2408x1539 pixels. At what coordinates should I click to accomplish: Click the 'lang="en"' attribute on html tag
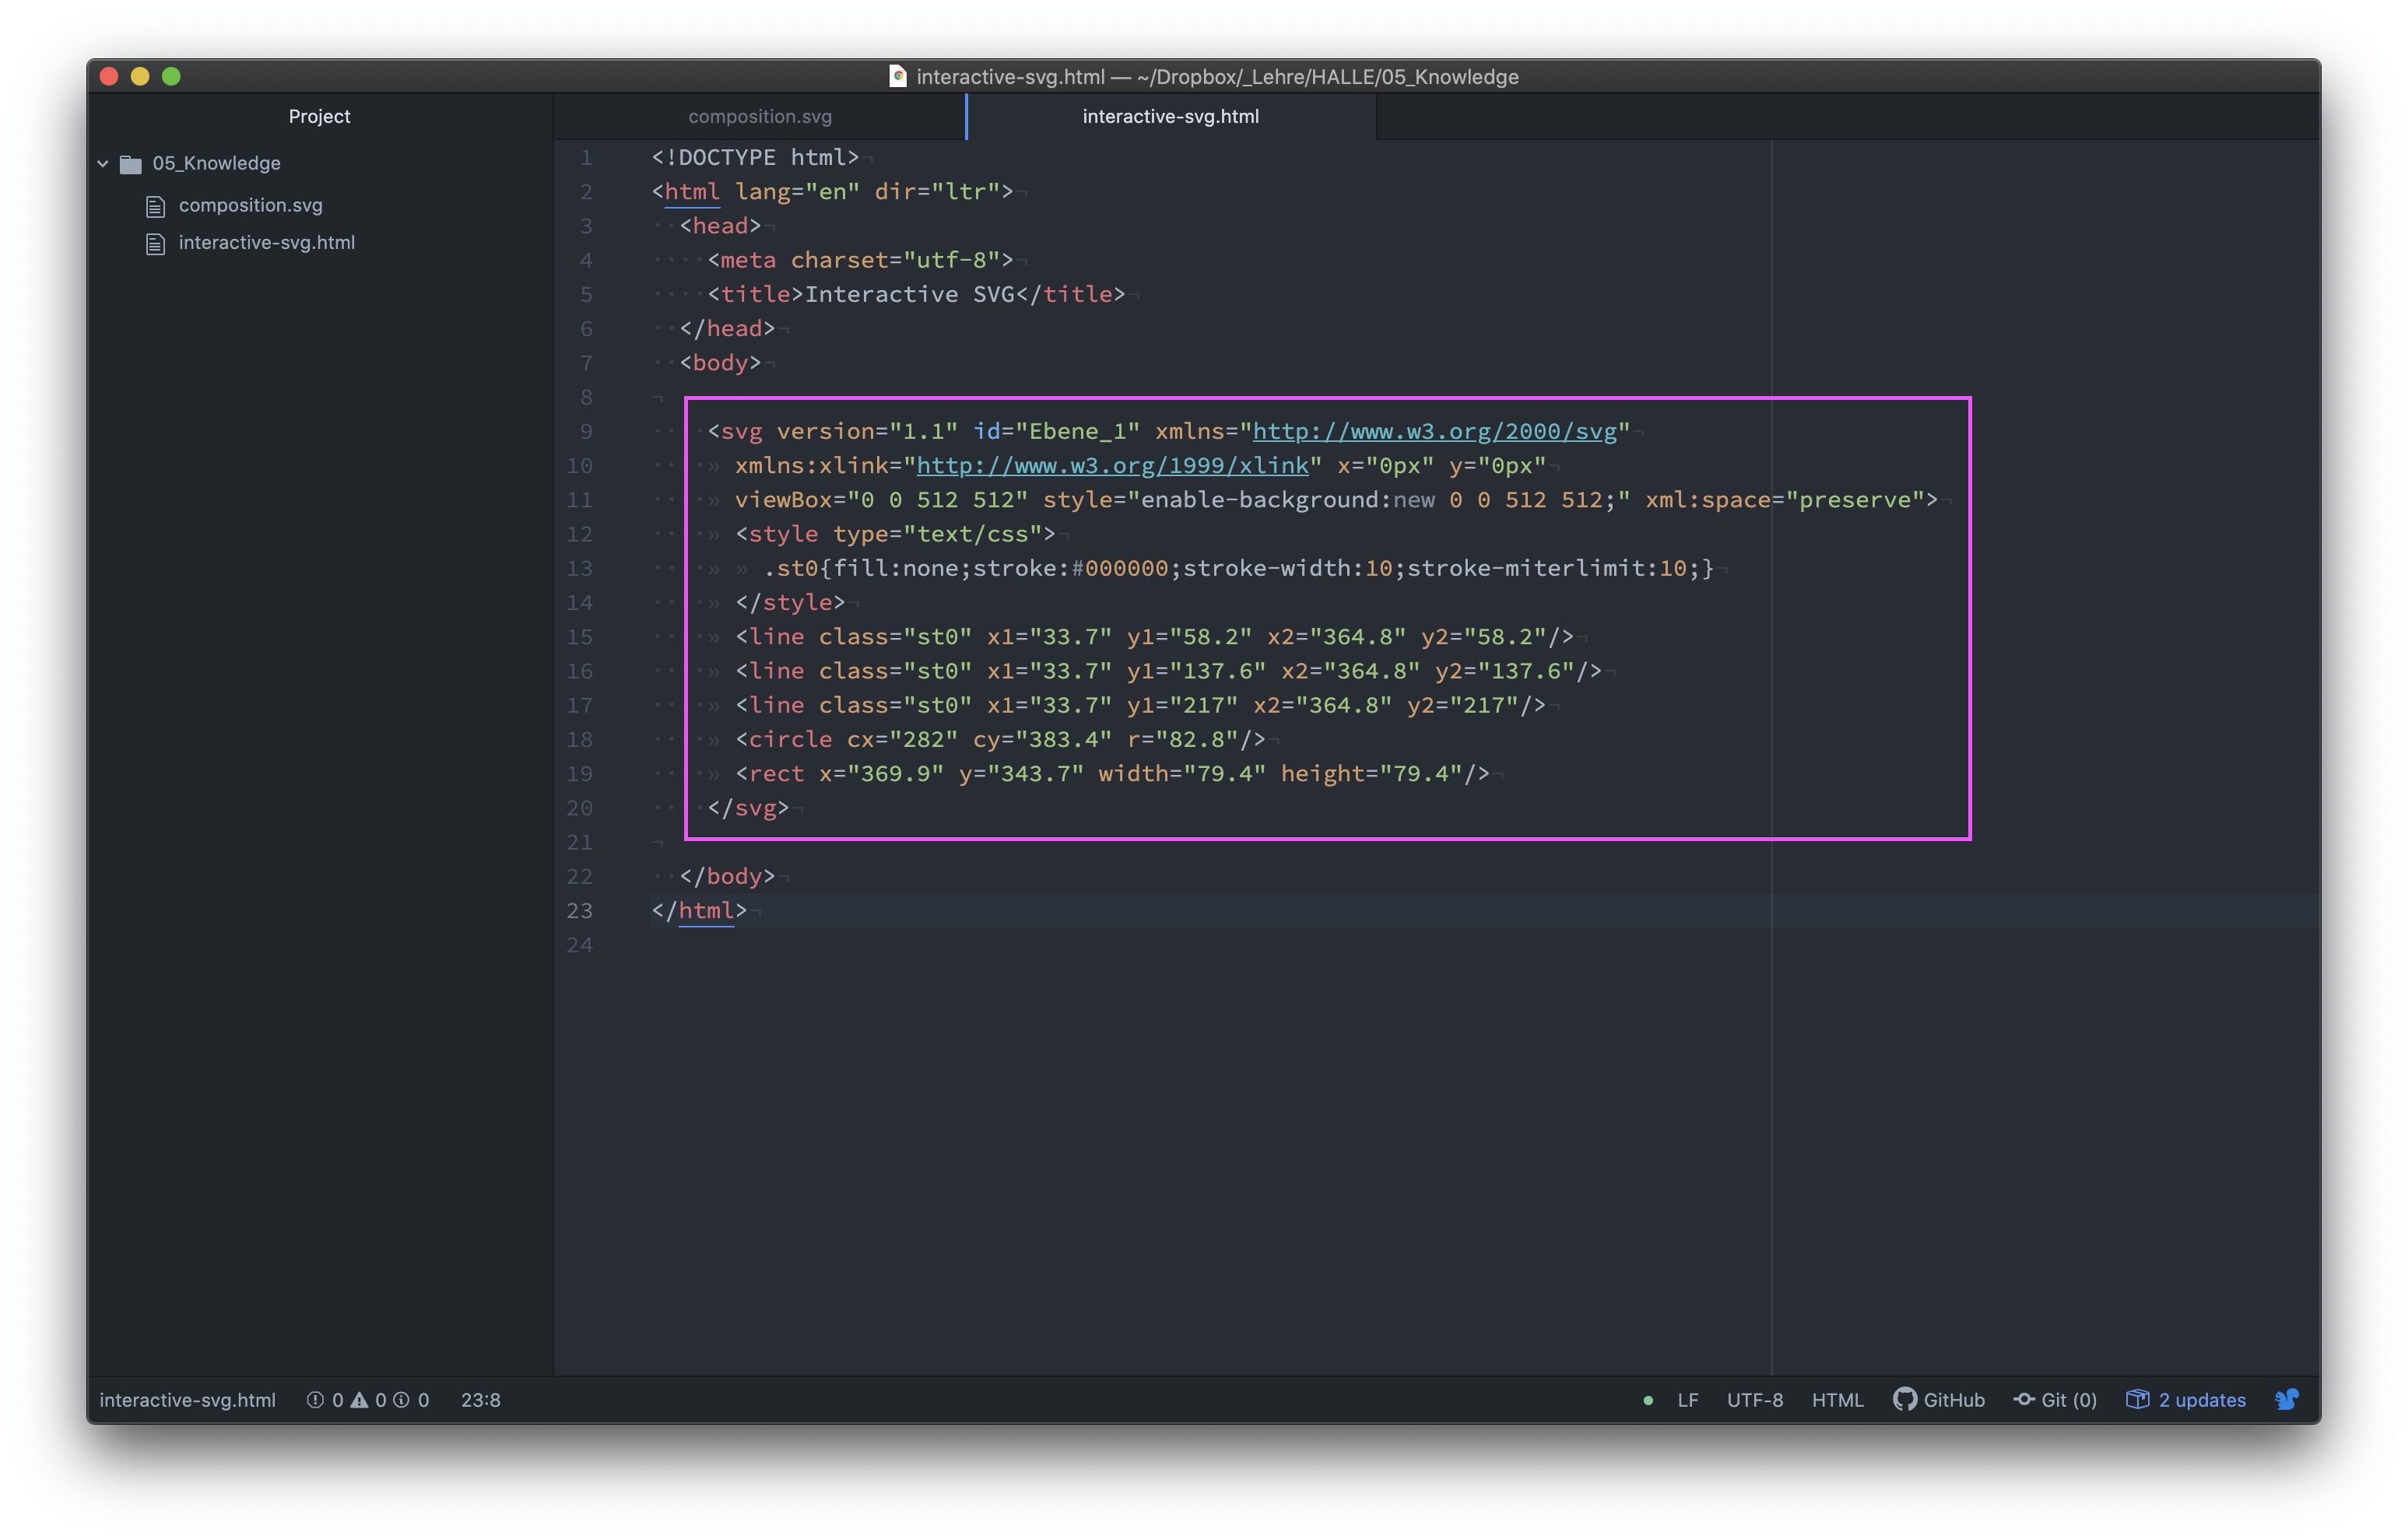[x=797, y=191]
